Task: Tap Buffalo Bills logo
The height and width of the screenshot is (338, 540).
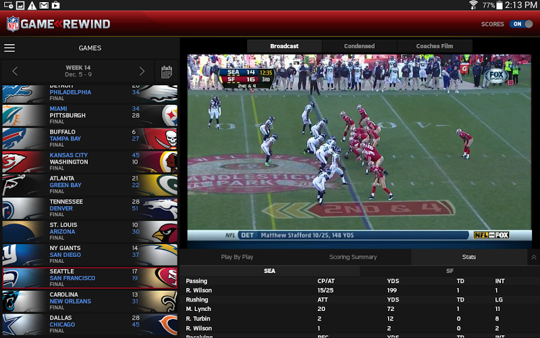Action: pyautogui.click(x=14, y=139)
